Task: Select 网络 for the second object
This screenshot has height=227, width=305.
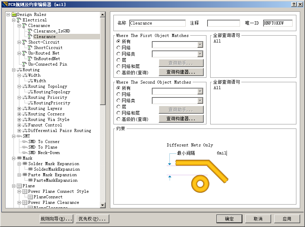Action: [x=118, y=94]
